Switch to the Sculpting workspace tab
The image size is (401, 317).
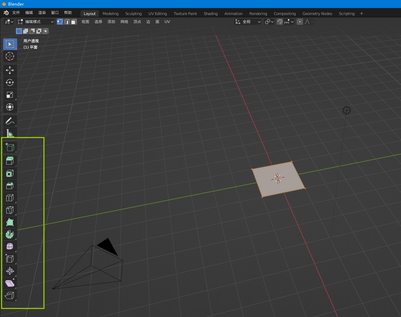[x=133, y=14]
